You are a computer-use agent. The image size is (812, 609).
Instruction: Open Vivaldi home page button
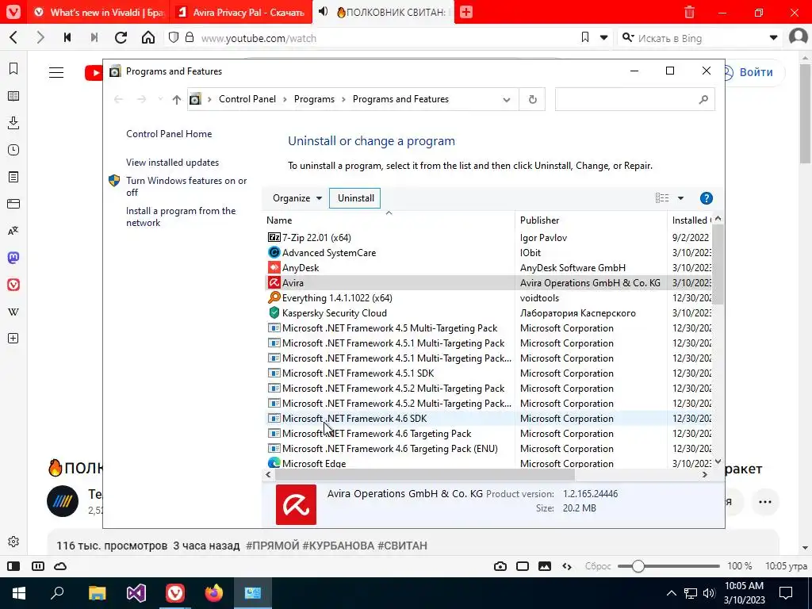148,37
